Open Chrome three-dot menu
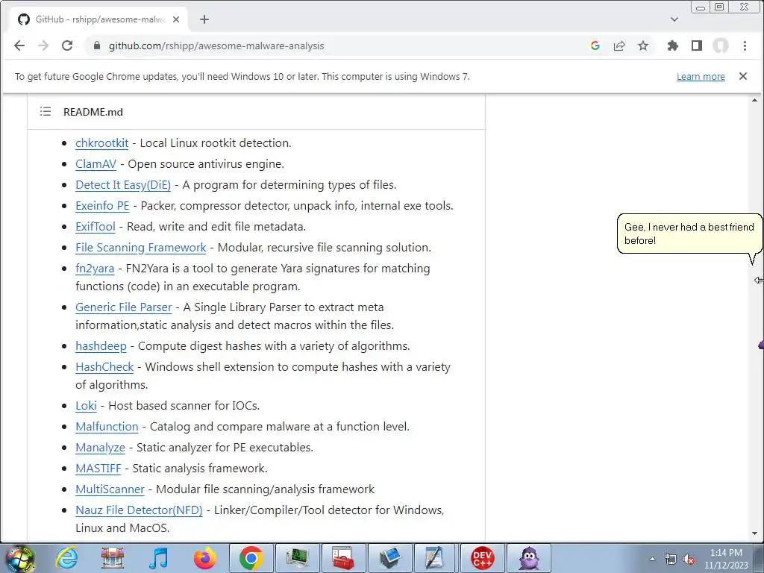The height and width of the screenshot is (573, 764). [x=745, y=46]
